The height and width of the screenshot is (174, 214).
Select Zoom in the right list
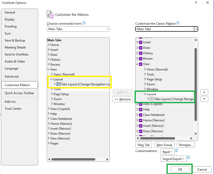coord(151,84)
